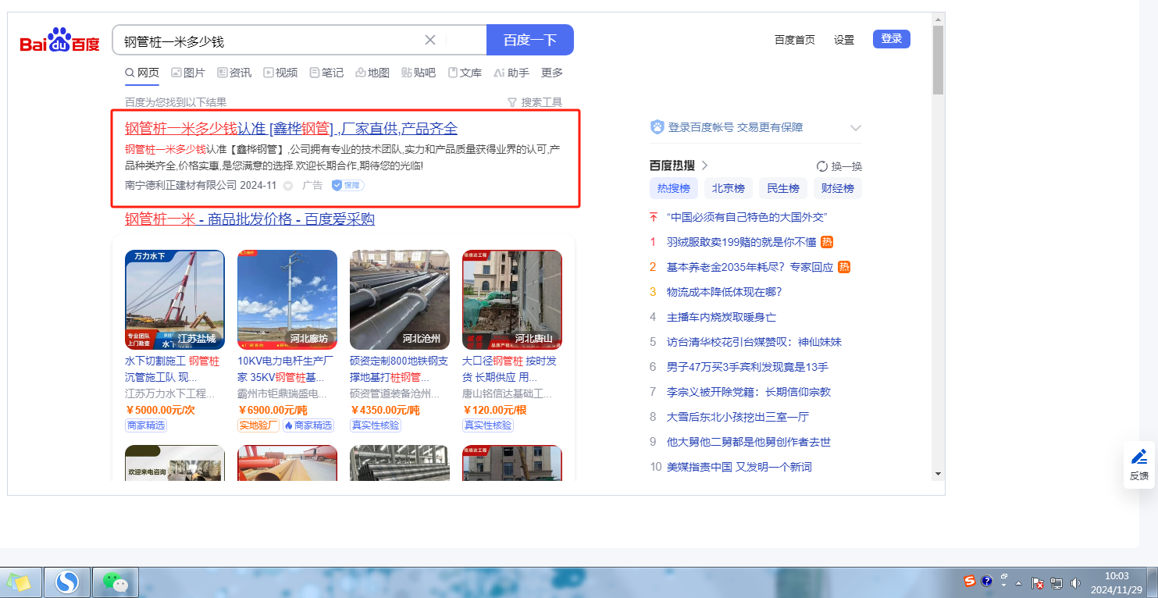Screen dimensions: 1158x598
Task: Open WeChat from the taskbar
Action: [116, 582]
